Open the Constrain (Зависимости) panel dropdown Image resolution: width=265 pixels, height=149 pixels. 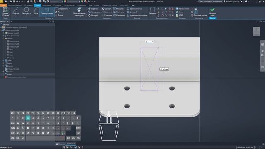coord(161,18)
